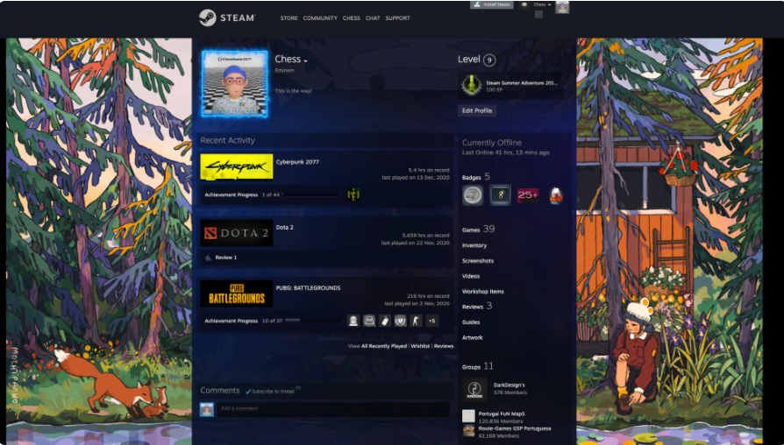Open the Portugal FuN MapS group link
The width and height of the screenshot is (784, 445).
502,414
